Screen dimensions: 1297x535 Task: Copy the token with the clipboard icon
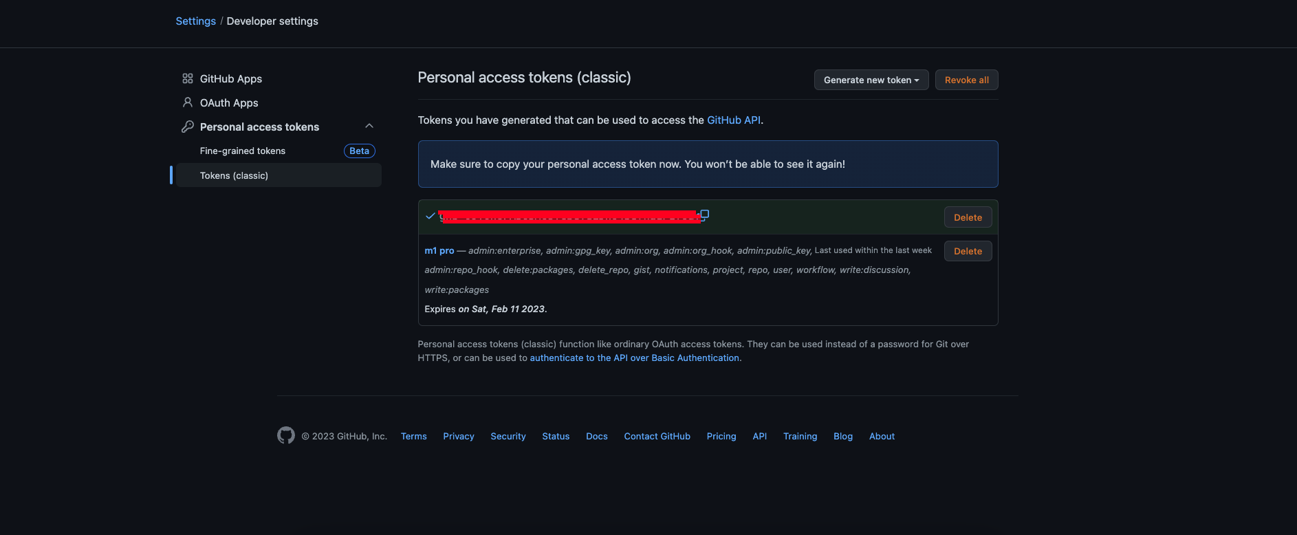click(704, 214)
